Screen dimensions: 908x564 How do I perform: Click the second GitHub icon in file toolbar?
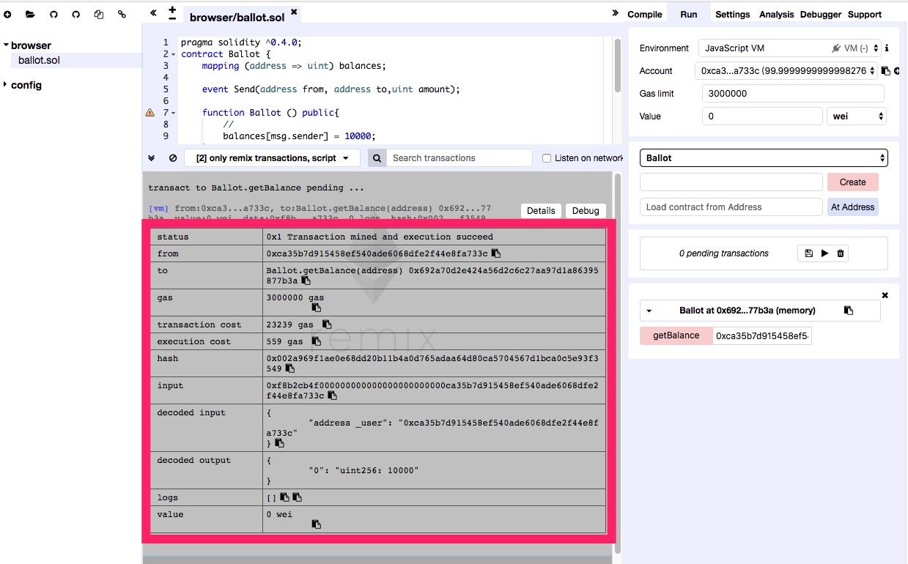click(76, 14)
